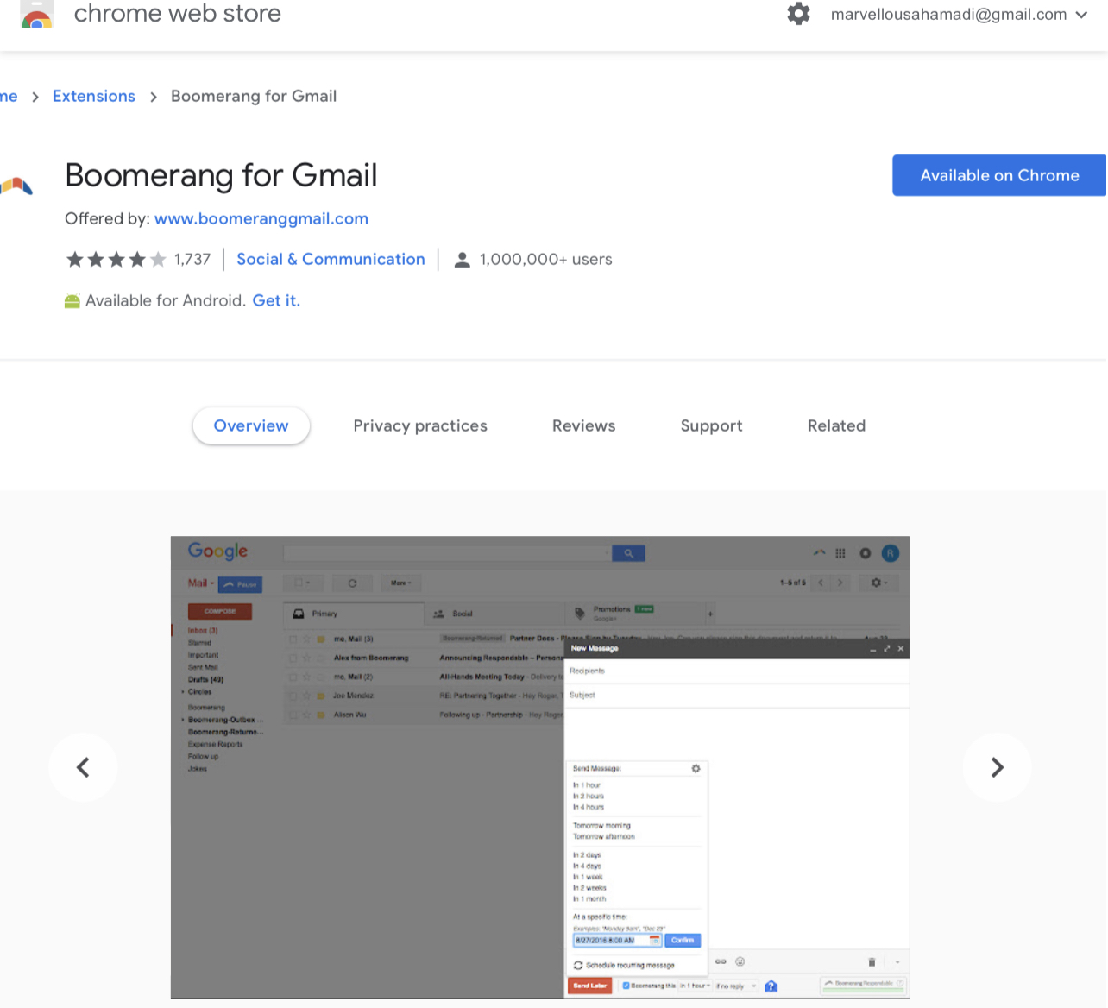Open the gear settings in the Send Message panel
1108x1008 pixels.
[x=696, y=767]
